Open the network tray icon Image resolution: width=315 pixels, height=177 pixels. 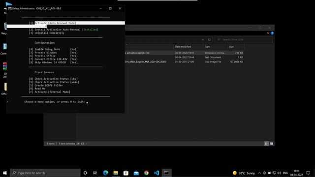[274, 173]
